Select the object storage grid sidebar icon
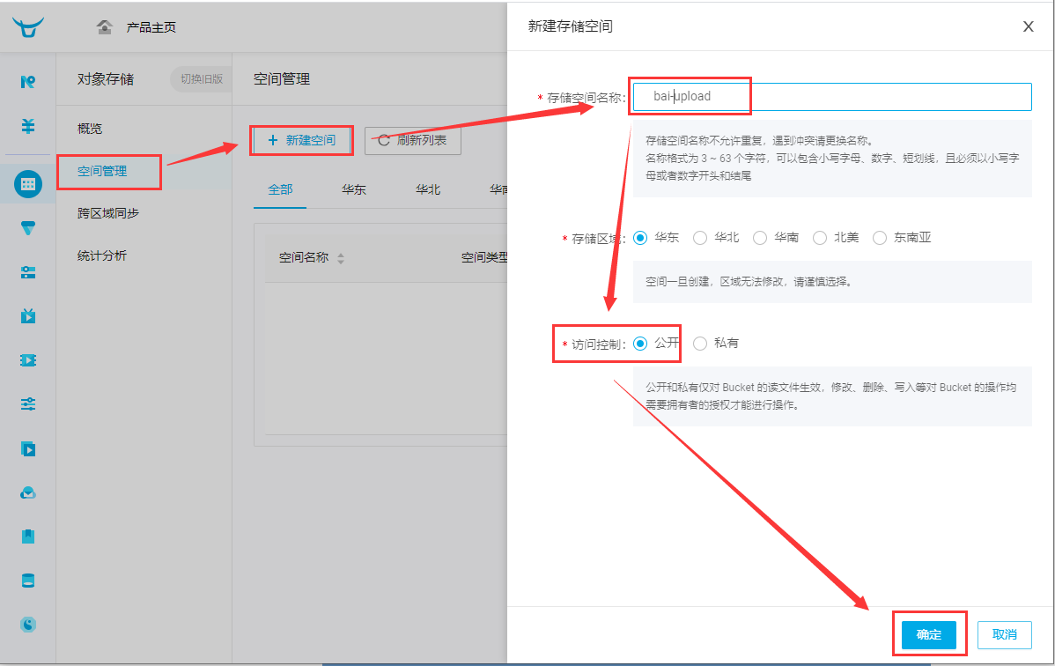Viewport: 1055px width, 666px height. click(x=27, y=184)
